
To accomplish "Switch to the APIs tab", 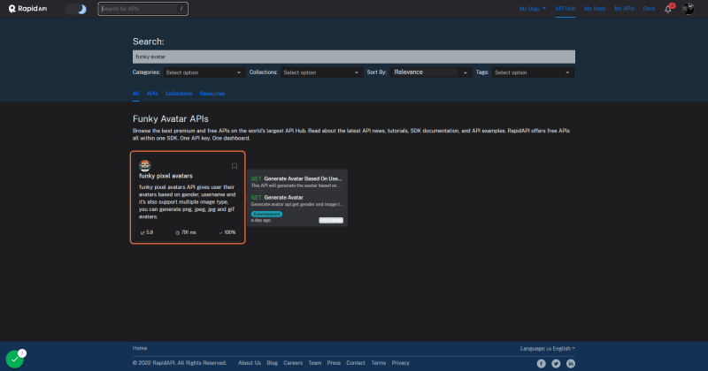I will tap(152, 94).
